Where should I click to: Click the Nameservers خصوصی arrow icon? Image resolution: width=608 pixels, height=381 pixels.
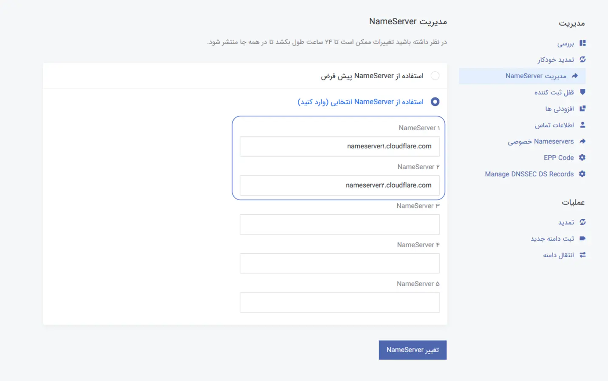(x=583, y=141)
